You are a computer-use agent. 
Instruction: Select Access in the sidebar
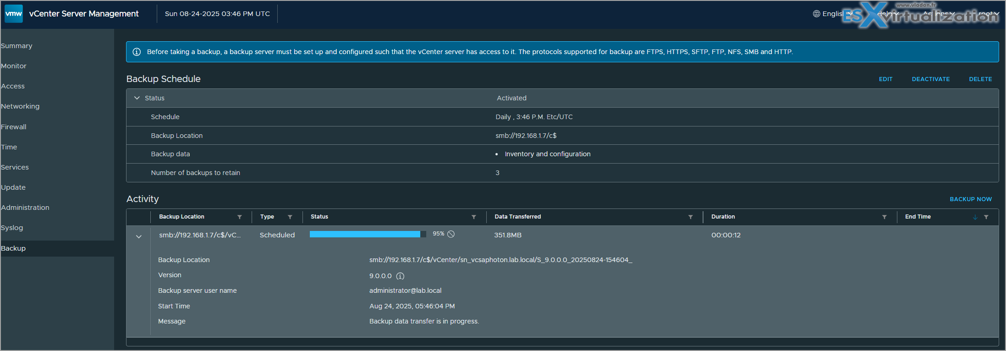[x=13, y=86]
